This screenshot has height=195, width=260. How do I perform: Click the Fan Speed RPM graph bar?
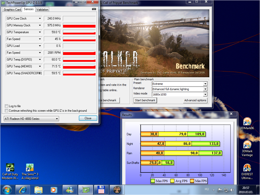click(79, 53)
